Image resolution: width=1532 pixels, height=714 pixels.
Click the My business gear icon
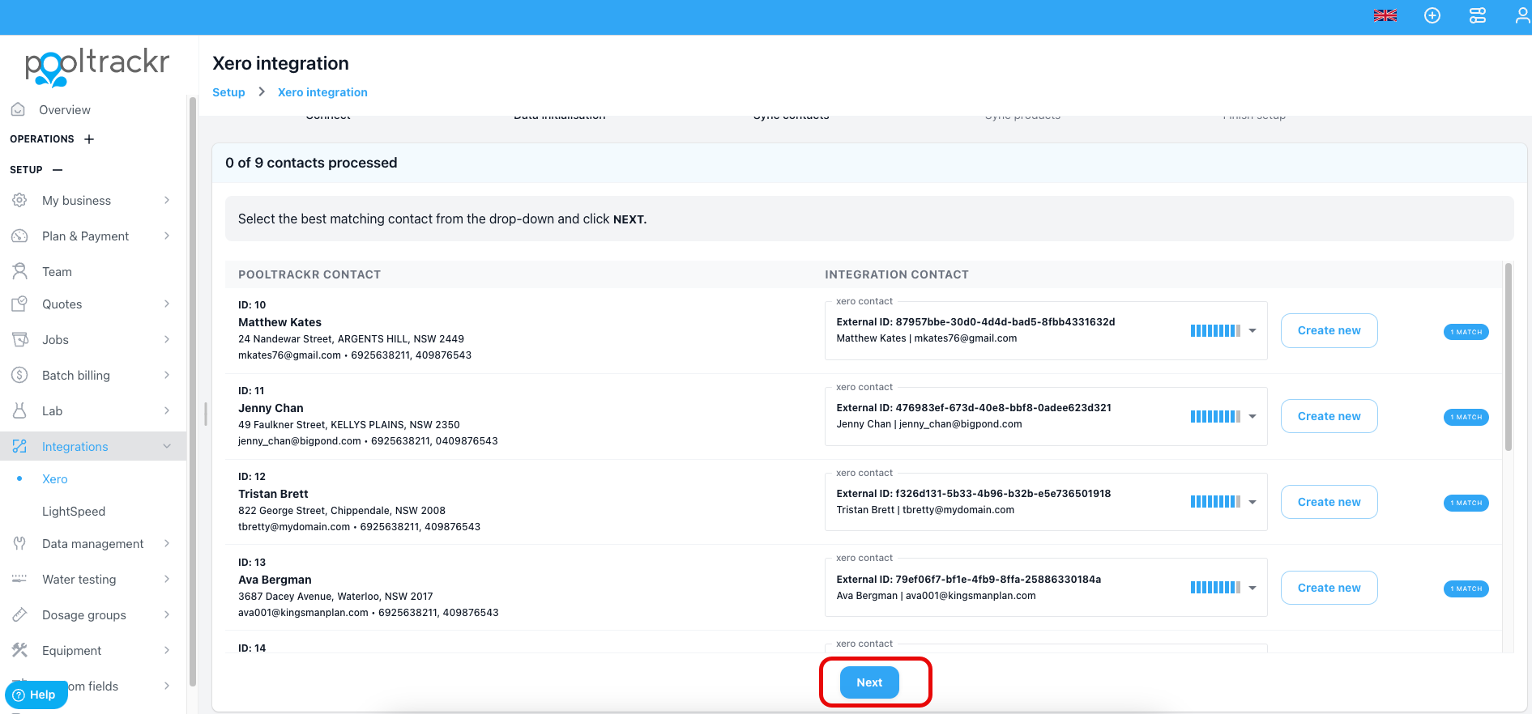[19, 200]
